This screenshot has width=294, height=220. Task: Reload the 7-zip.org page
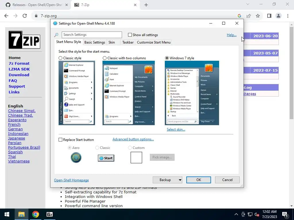point(25,16)
